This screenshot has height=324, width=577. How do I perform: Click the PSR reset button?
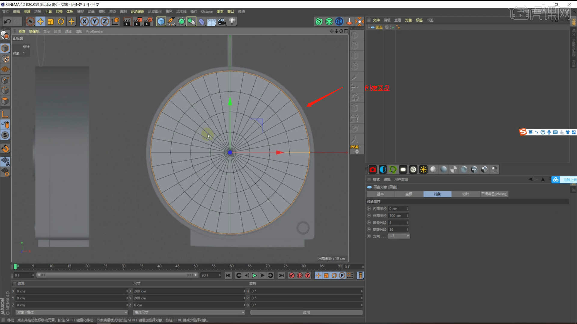pos(357,149)
